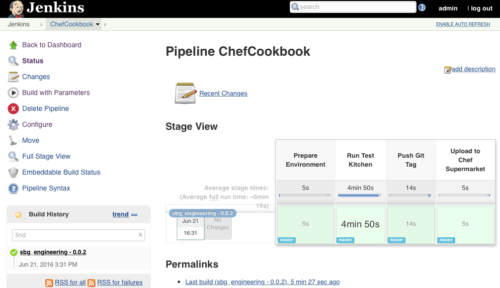The width and height of the screenshot is (500, 288).
Task: Click the Push Git Tag average time bar
Action: tap(410, 195)
